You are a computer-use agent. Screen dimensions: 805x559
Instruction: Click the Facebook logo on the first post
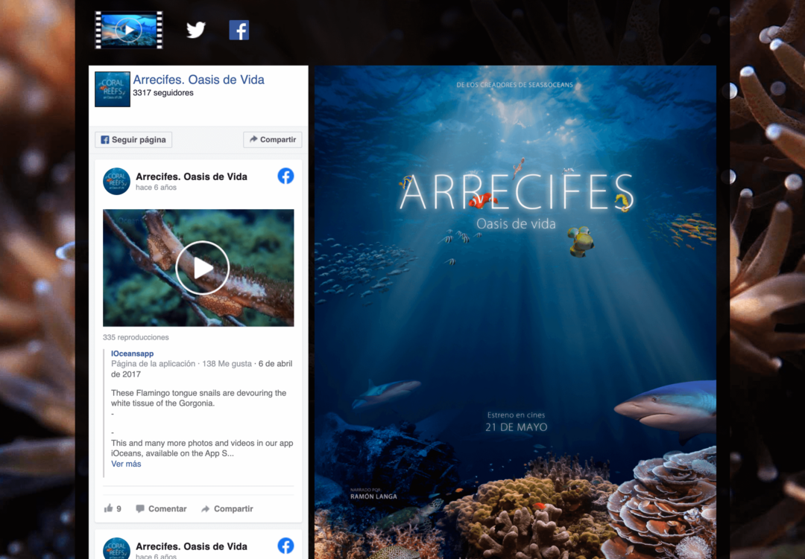(286, 176)
